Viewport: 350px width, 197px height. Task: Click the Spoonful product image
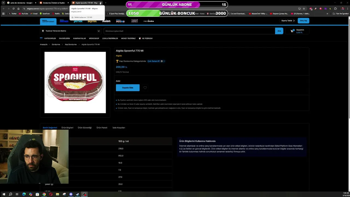pyautogui.click(x=75, y=82)
